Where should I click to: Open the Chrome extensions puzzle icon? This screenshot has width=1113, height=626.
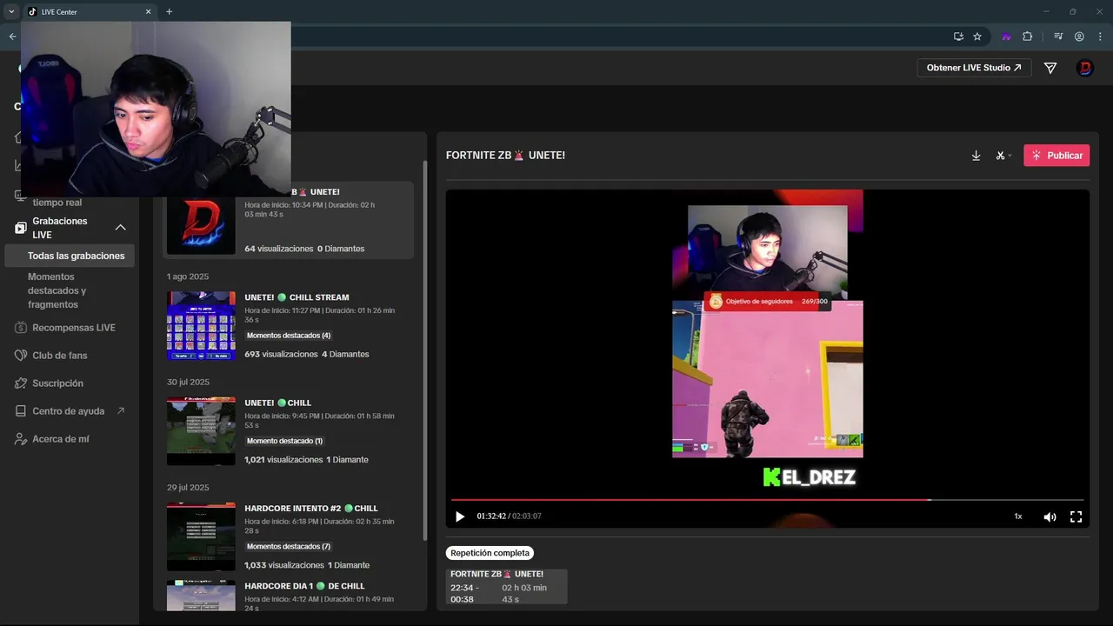pos(1027,37)
